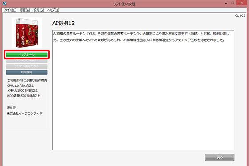Click the green インストール button

point(27,55)
